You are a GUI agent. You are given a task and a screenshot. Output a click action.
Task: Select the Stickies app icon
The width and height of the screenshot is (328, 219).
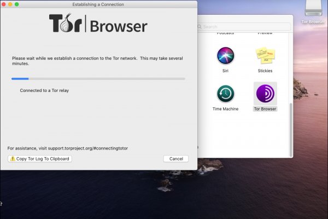coord(265,56)
